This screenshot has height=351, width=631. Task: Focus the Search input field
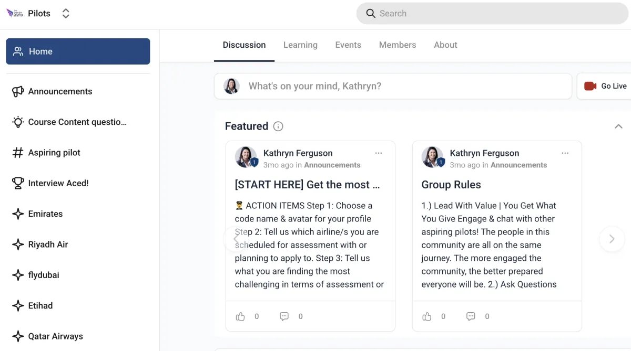click(x=492, y=14)
